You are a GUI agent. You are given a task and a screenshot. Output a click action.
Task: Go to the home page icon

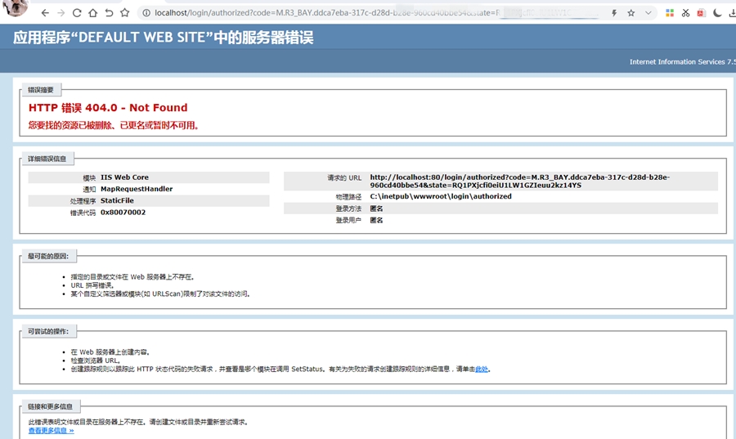point(93,13)
